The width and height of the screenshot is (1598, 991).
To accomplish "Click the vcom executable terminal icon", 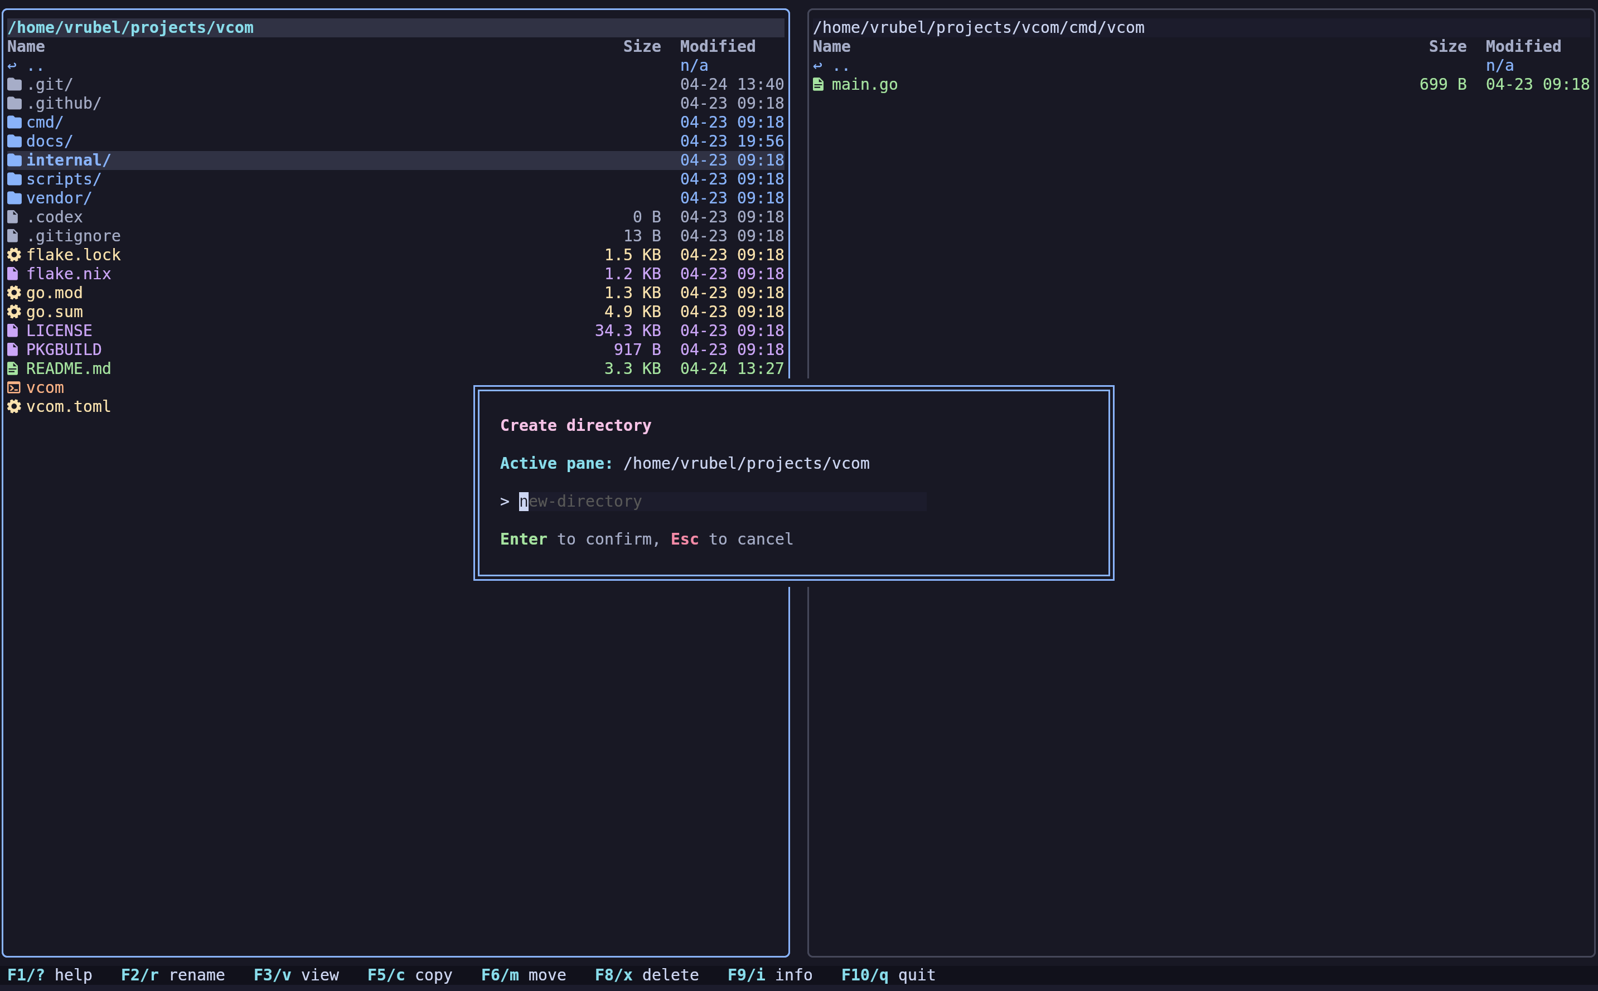I will 14,388.
